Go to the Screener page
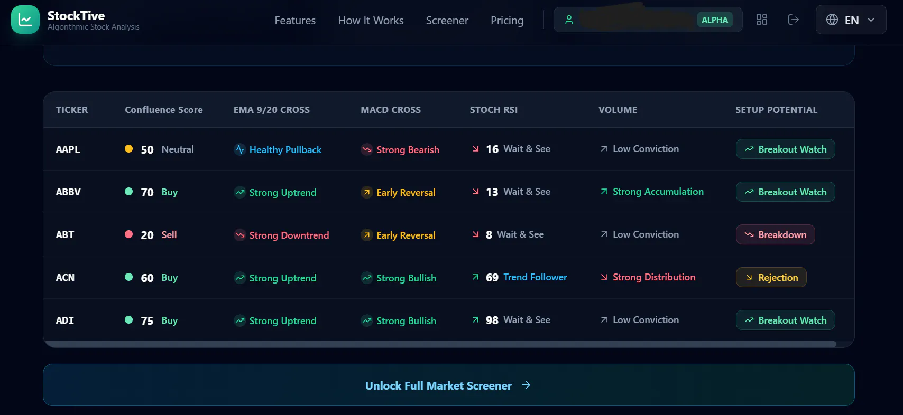 [x=447, y=20]
